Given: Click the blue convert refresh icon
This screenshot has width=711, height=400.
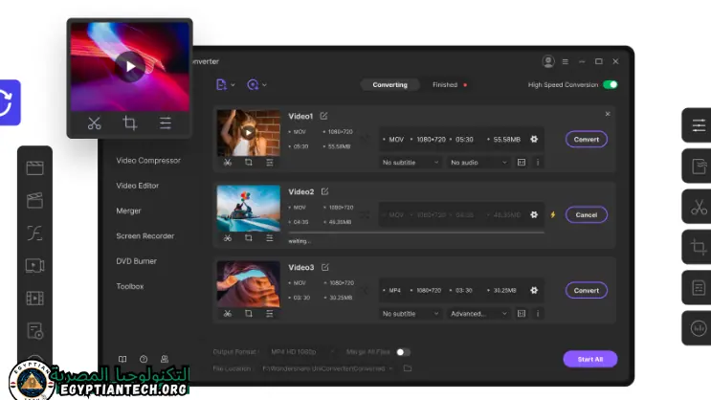Looking at the screenshot, I should coord(8,102).
